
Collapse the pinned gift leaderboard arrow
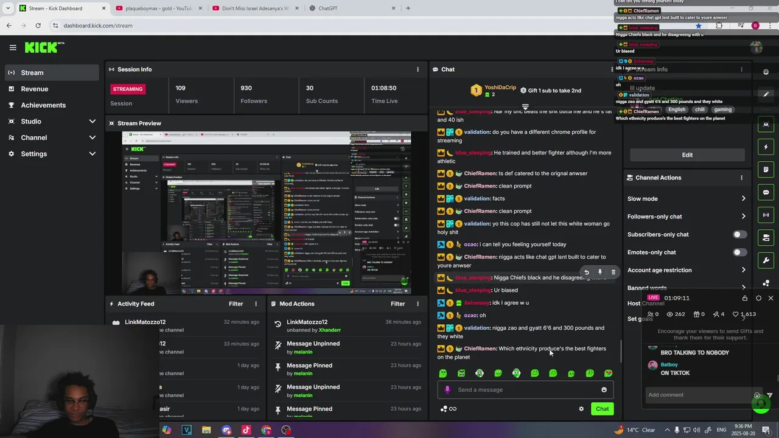point(525,107)
